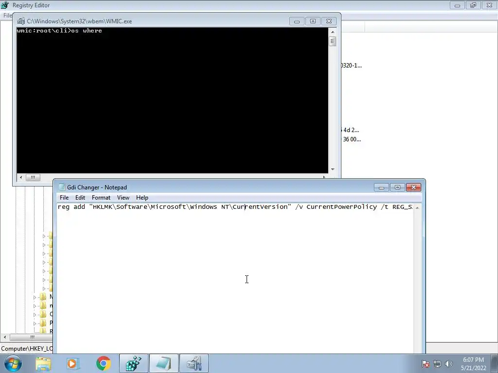Open the Windows Start menu orb
Screen dimensions: 498x373
click(x=13, y=363)
